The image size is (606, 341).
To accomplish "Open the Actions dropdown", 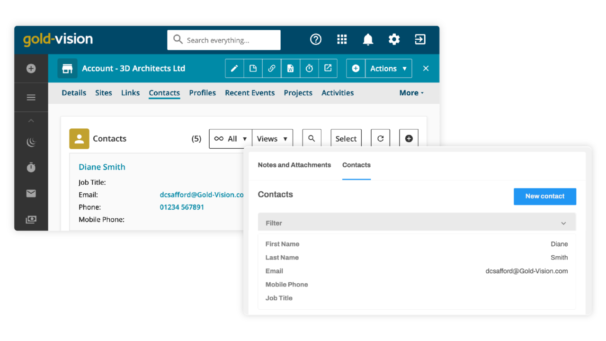I will click(388, 69).
